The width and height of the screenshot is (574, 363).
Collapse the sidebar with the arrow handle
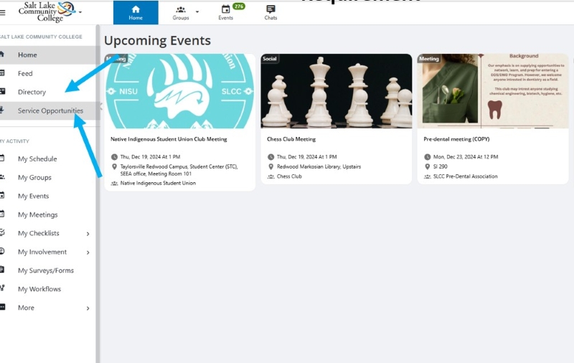pos(101,106)
